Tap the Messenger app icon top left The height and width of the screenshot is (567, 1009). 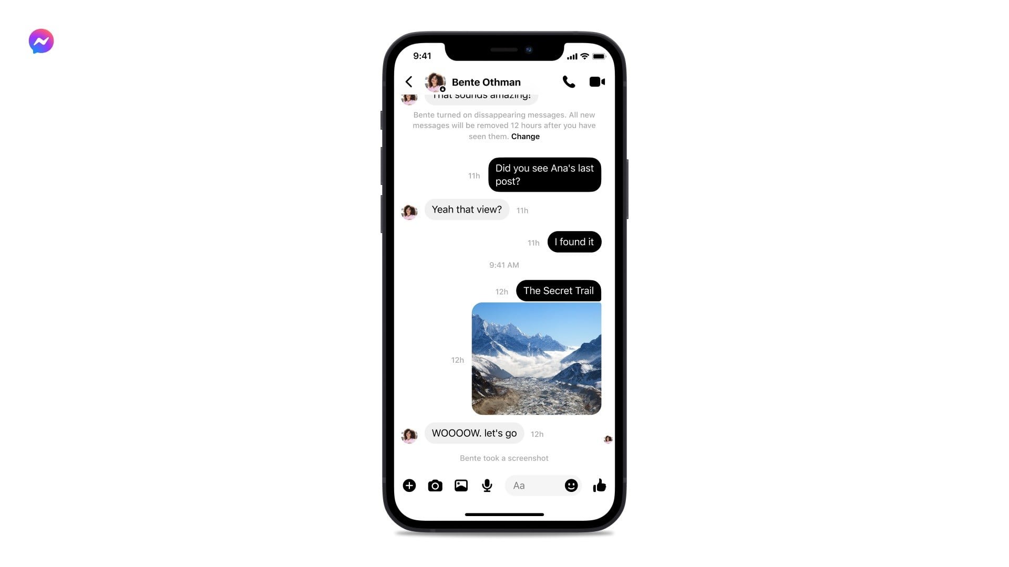(x=40, y=41)
